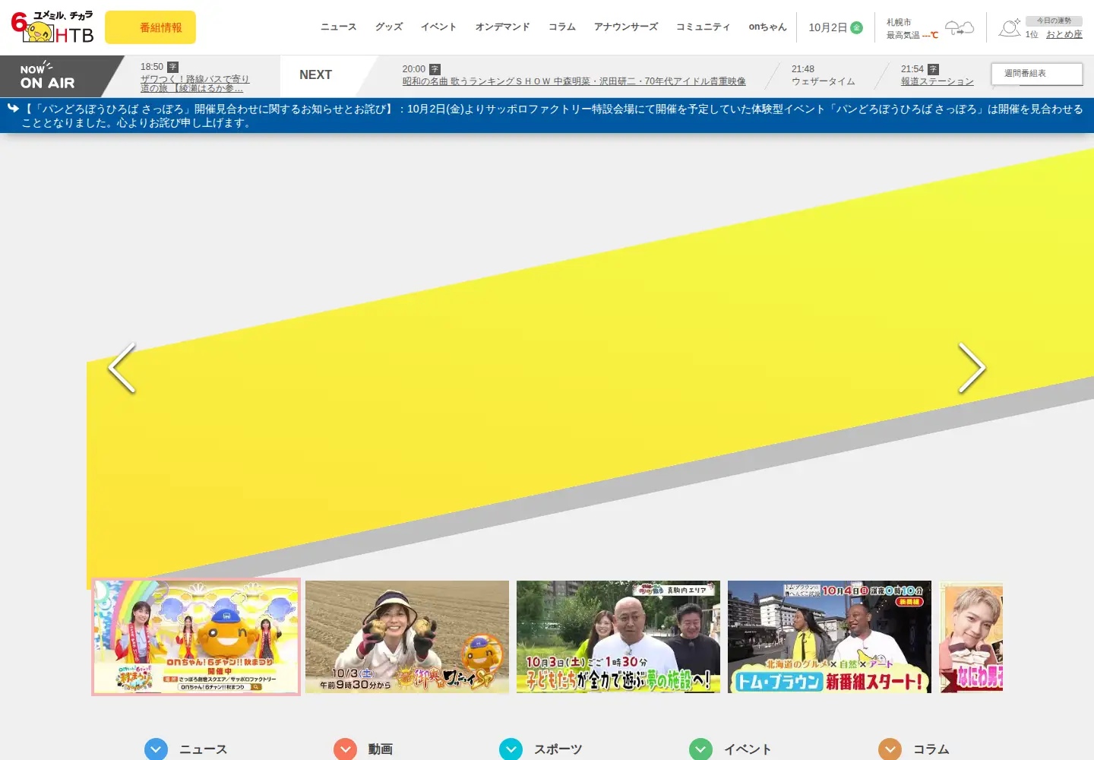Click the 21:48 ウェザータイム entry
Viewport: 1094px width, 760px height.
824,75
